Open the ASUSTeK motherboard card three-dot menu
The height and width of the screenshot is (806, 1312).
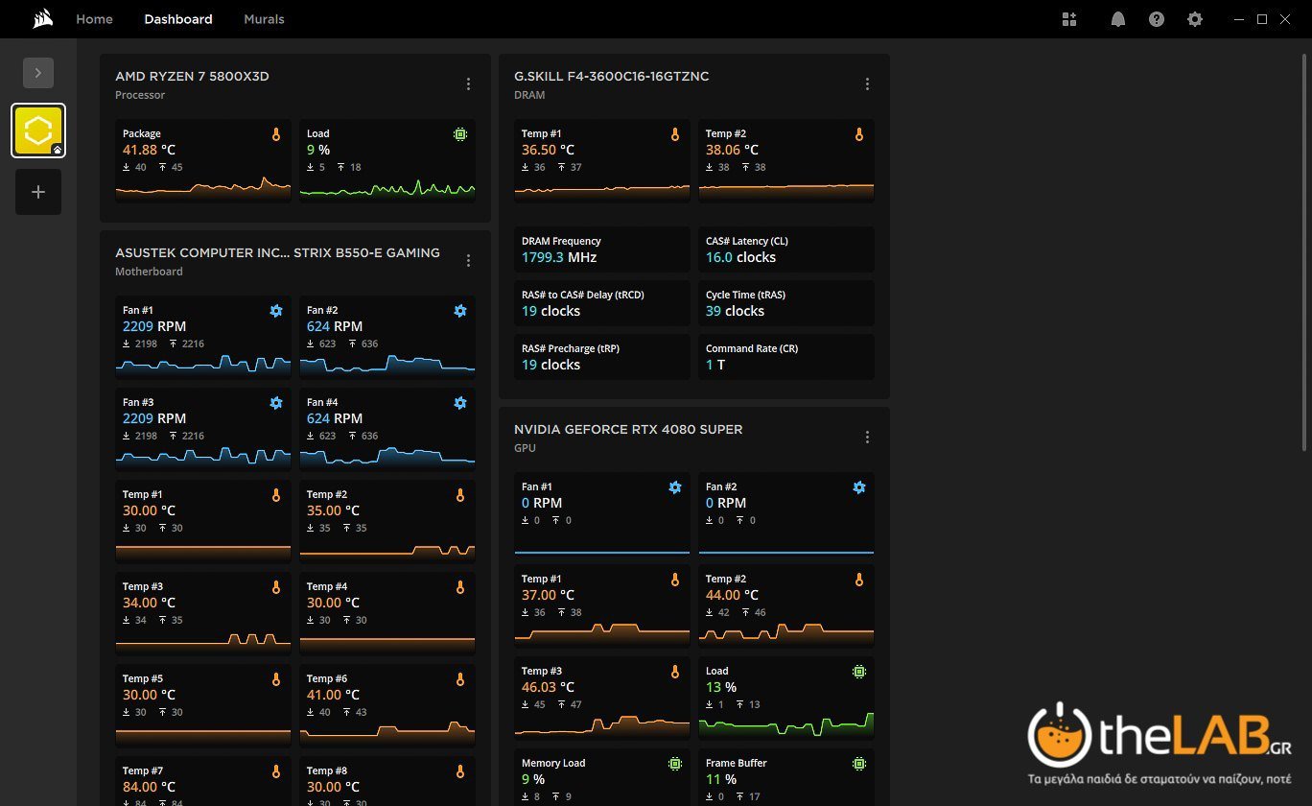tap(468, 261)
